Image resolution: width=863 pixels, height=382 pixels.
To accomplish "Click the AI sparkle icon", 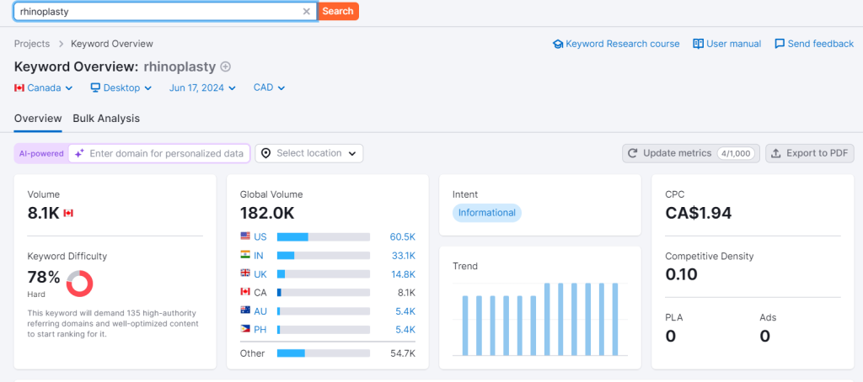I will (79, 154).
